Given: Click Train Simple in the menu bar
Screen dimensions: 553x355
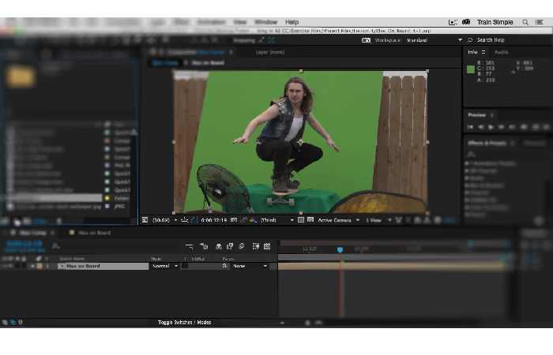Looking at the screenshot, I should click(x=495, y=22).
